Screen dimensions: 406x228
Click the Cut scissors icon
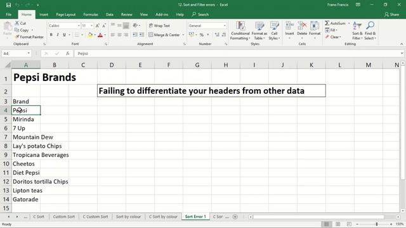(17, 23)
